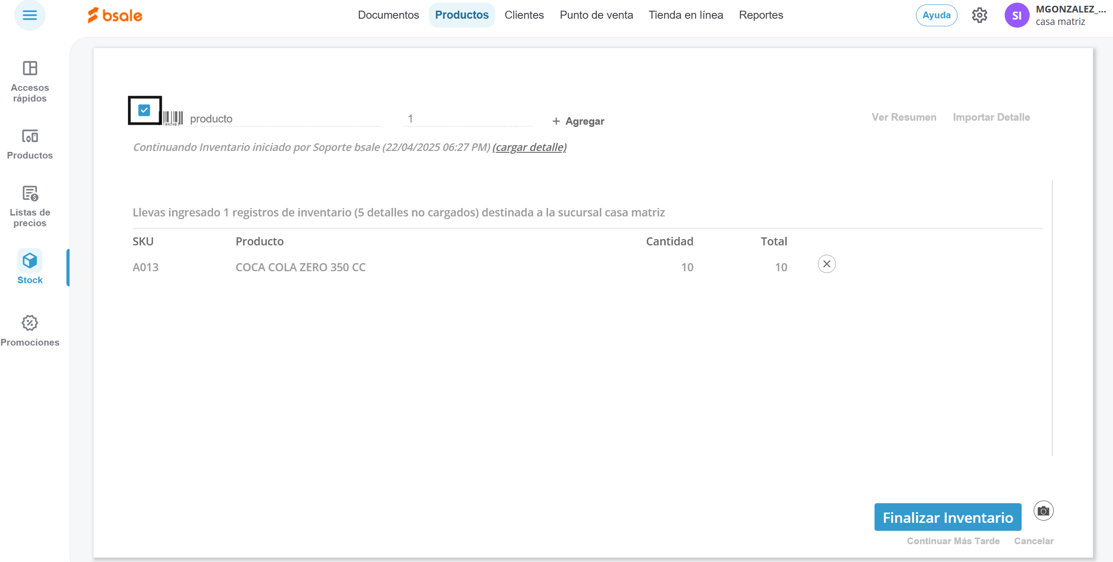Click the producto search field
1113x562 pixels.
(283, 119)
